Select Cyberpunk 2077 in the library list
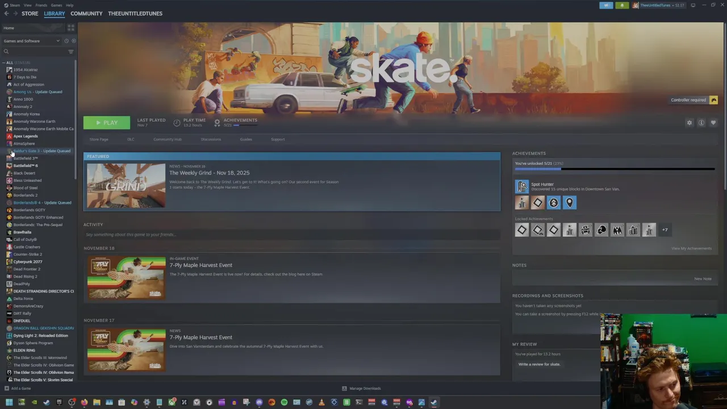This screenshot has height=409, width=727. click(x=27, y=262)
